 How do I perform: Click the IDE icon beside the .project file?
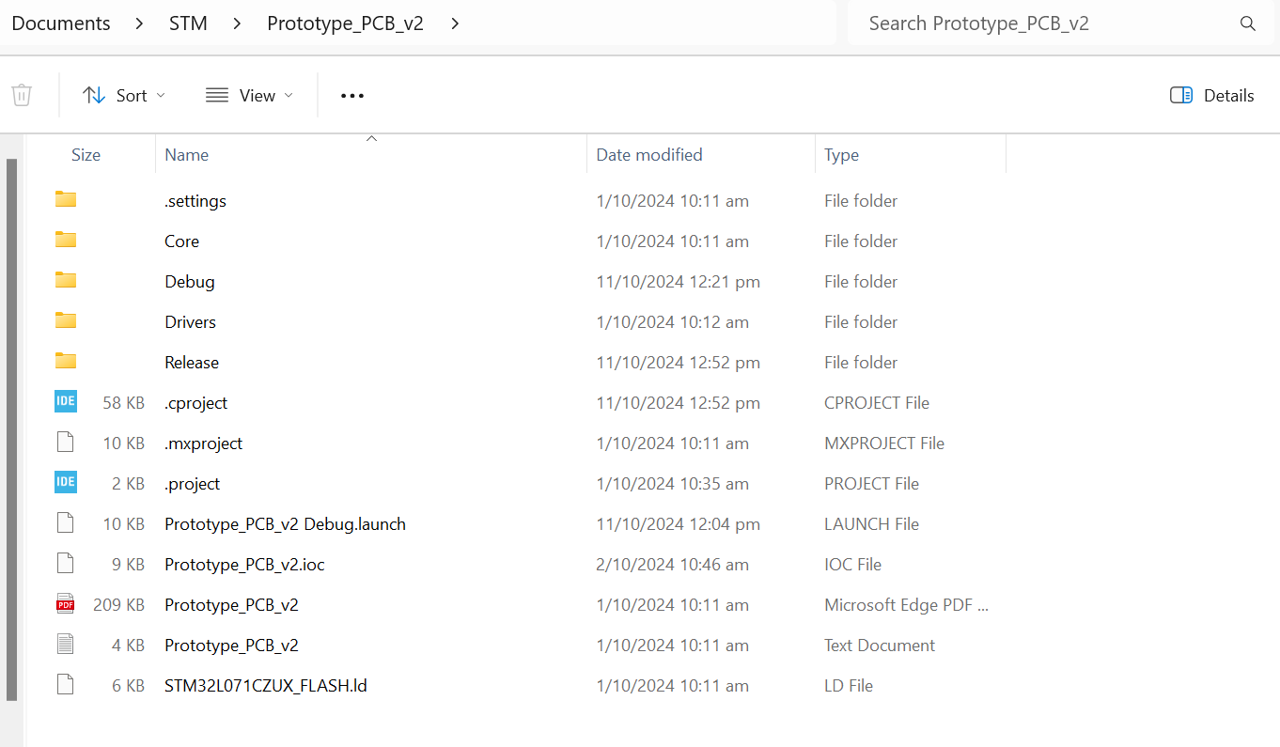(x=65, y=482)
